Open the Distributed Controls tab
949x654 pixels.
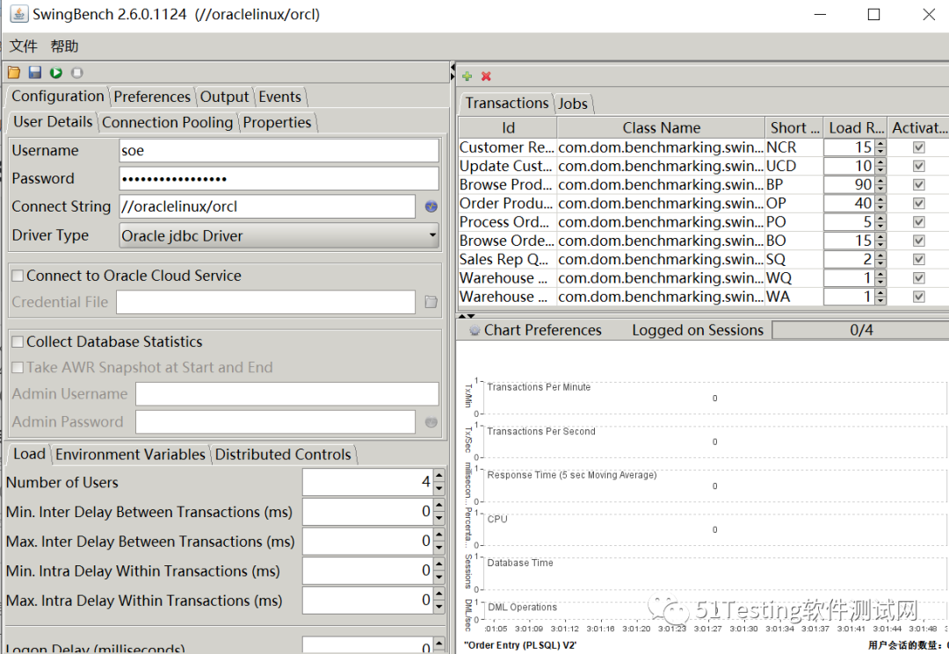click(x=283, y=455)
